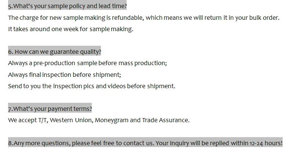
Task: Click the word "pre-production"
Action: coord(54,63)
